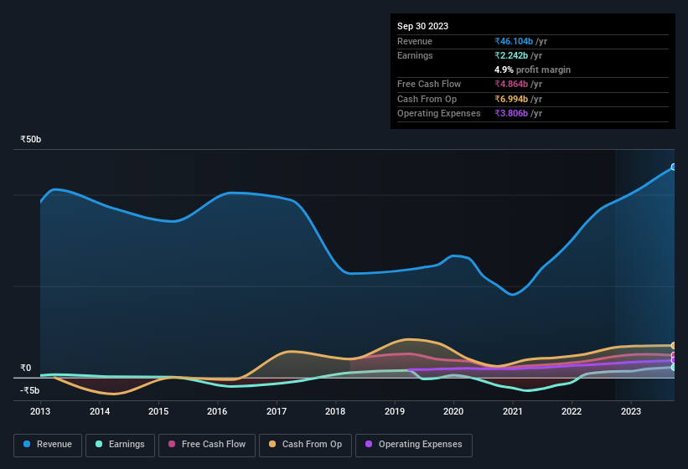The width and height of the screenshot is (688, 469).
Task: Click the 4.9% profit margin text
Action: 532,70
